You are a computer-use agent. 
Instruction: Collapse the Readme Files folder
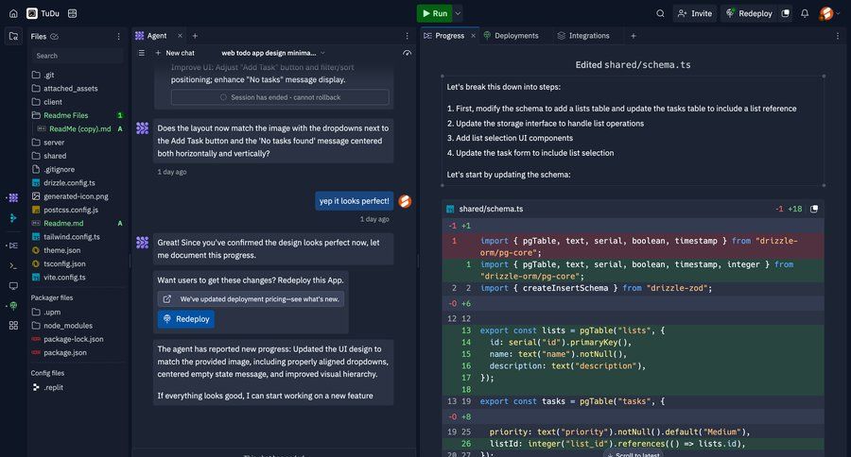[x=60, y=115]
